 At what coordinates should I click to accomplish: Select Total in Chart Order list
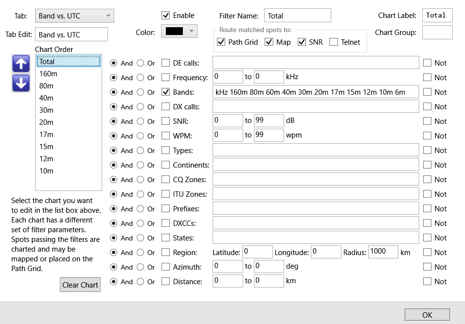69,61
